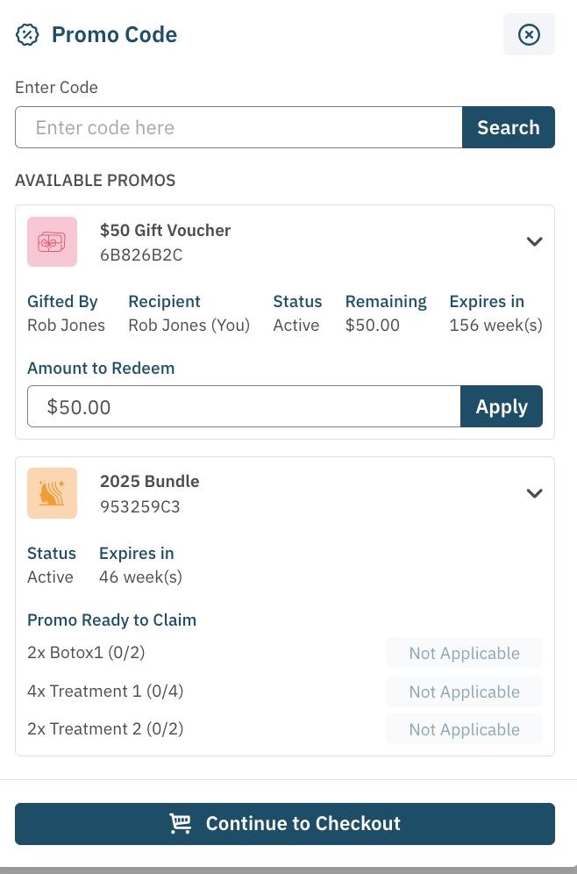Click the pink gift voucher icon
This screenshot has height=874, width=577.
[52, 242]
